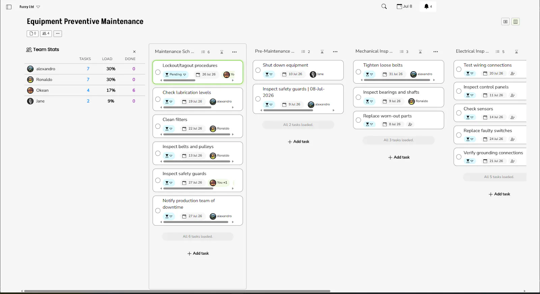The image size is (540, 294).
Task: Click hourglass icon in Electrical Insp column header
Action: (516, 52)
